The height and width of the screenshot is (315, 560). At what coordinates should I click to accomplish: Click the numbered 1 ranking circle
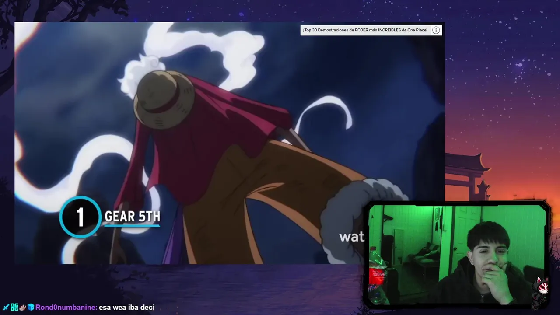pyautogui.click(x=80, y=217)
